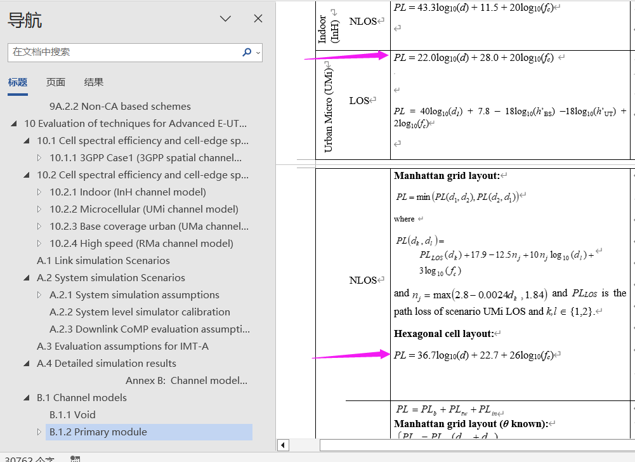Collapse the 10.1 Cell spectral efficiency heading
The image size is (635, 462).
click(27, 141)
